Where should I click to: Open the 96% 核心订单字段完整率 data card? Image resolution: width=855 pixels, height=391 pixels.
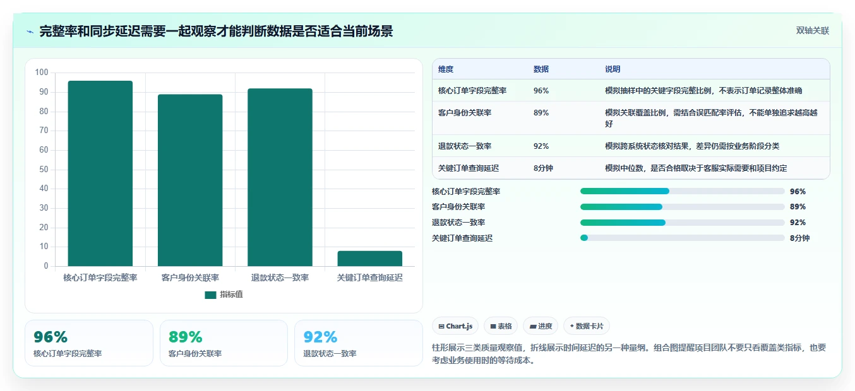[89, 343]
